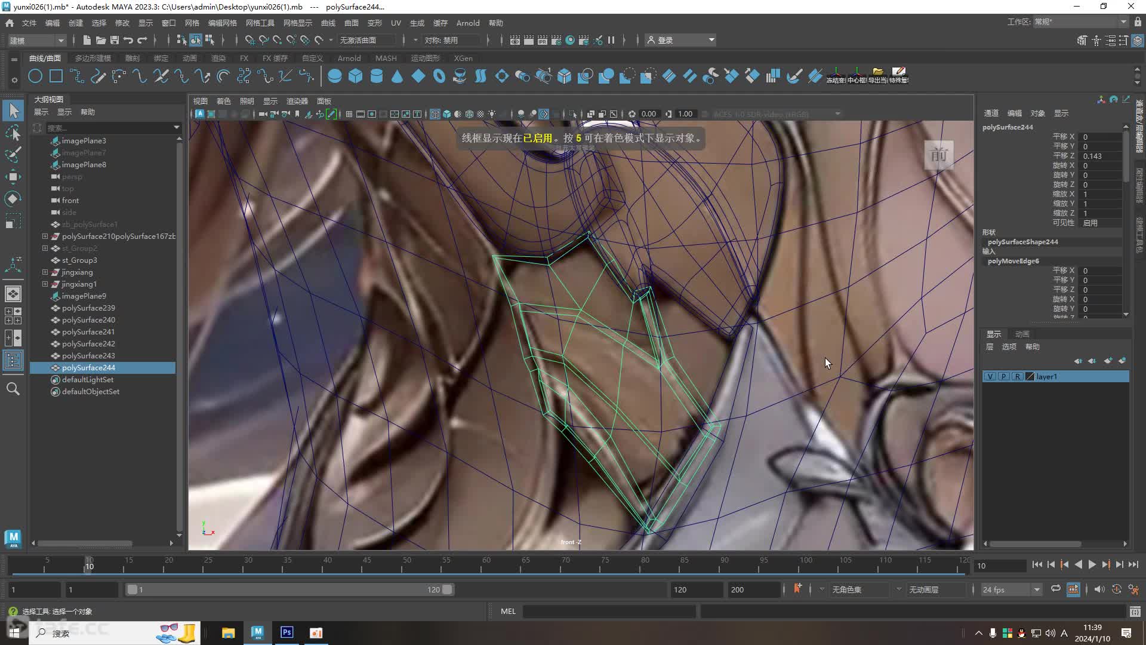The height and width of the screenshot is (645, 1146).
Task: Click the outliner horizontal scrollbar
Action: coord(85,543)
